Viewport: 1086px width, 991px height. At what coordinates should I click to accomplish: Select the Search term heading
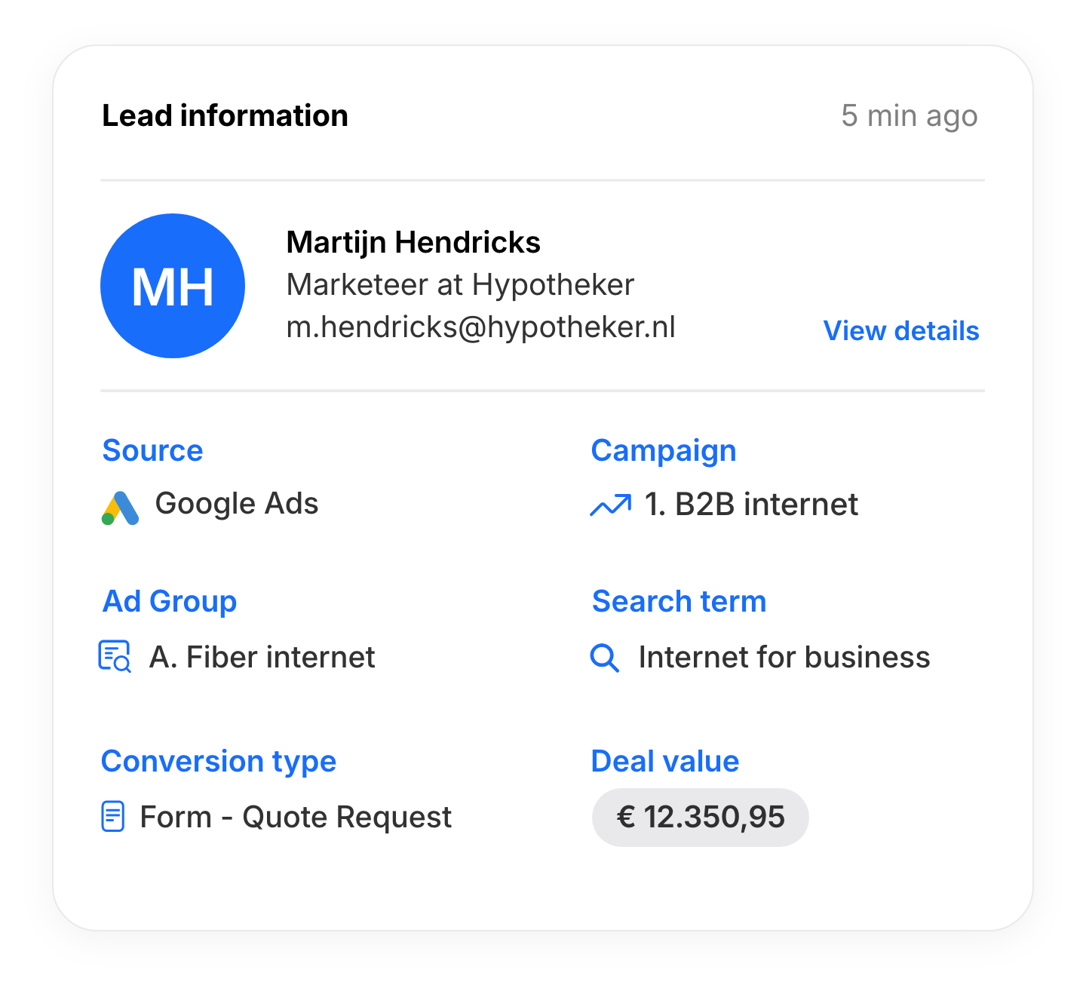click(x=679, y=602)
